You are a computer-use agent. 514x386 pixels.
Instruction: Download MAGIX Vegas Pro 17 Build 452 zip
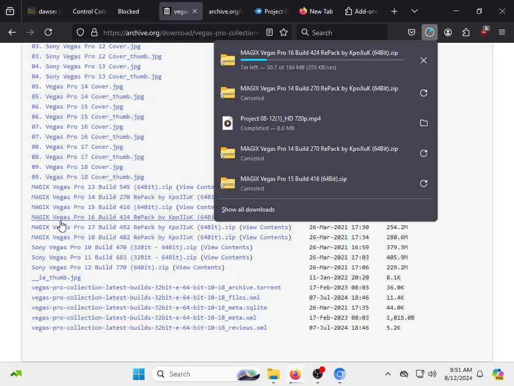[134, 227]
